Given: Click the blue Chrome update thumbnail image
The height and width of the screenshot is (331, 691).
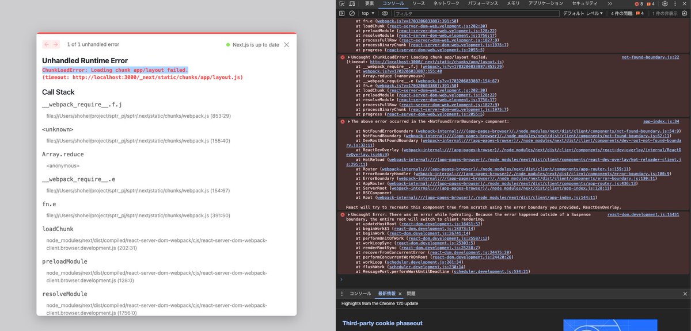Looking at the screenshot, I should coord(610,325).
